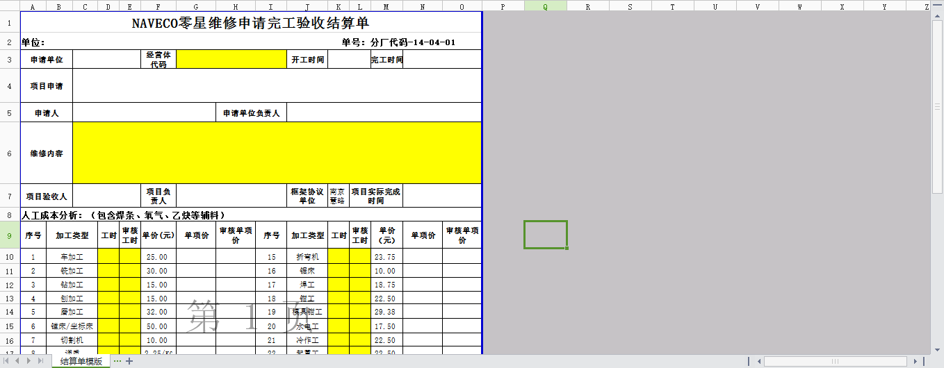Viewport: 944px width, 368px height.
Task: Click the 单号: 分厂代码-14-04-01 text
Action: 399,42
